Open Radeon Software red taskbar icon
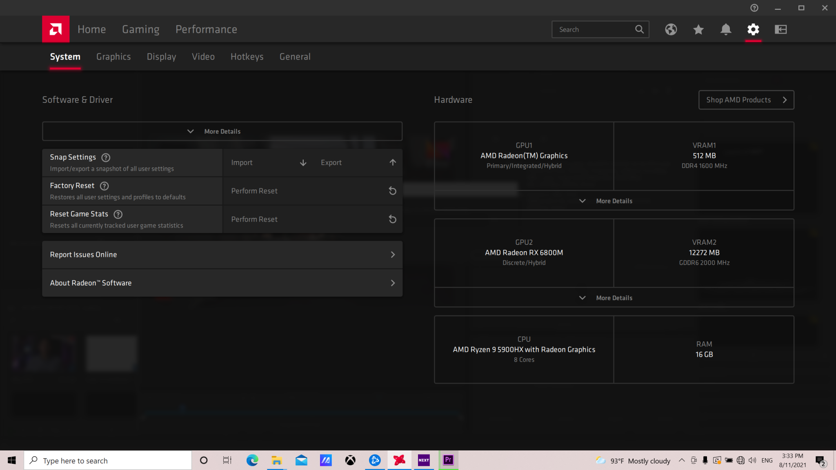Viewport: 836px width, 470px height. (x=399, y=460)
